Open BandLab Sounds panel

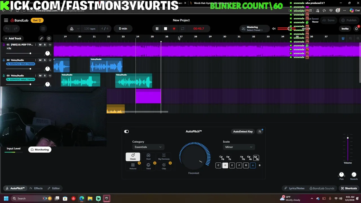[x=322, y=188]
